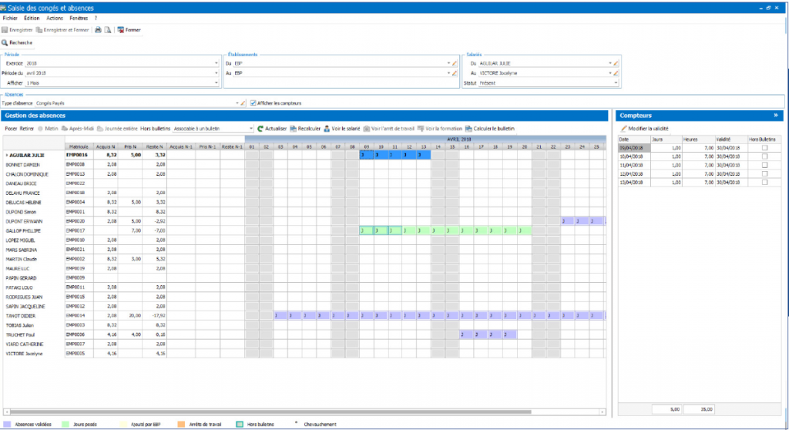Click the Absences validées purple legend swatch
The height and width of the screenshot is (430, 789).
7,425
